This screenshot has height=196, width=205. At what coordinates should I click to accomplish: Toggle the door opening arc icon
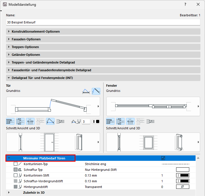[50, 121]
